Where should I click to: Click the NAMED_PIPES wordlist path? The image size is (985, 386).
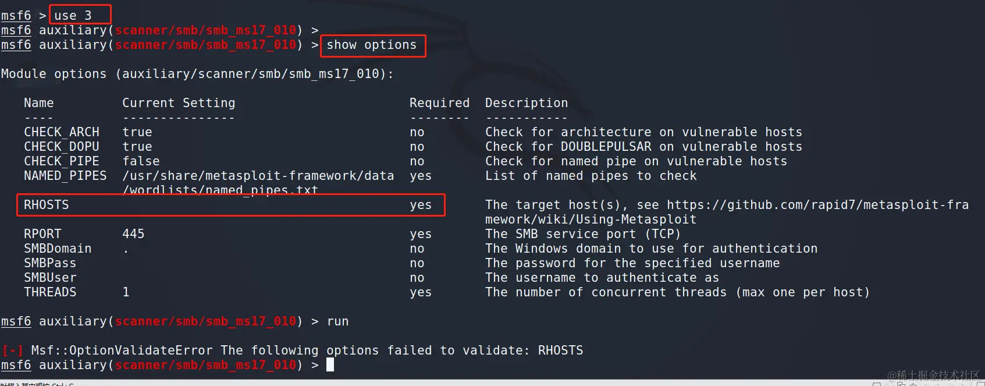258,176
